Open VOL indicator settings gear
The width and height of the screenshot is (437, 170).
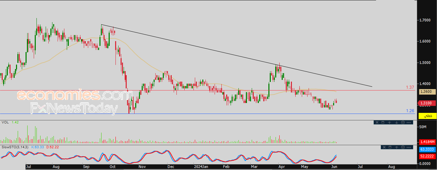pos(403,122)
